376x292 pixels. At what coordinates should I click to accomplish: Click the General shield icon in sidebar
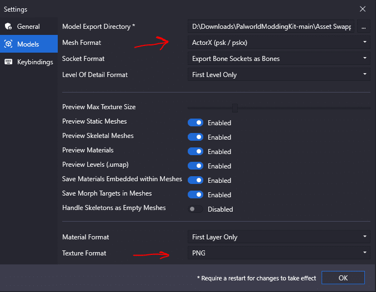[8, 26]
